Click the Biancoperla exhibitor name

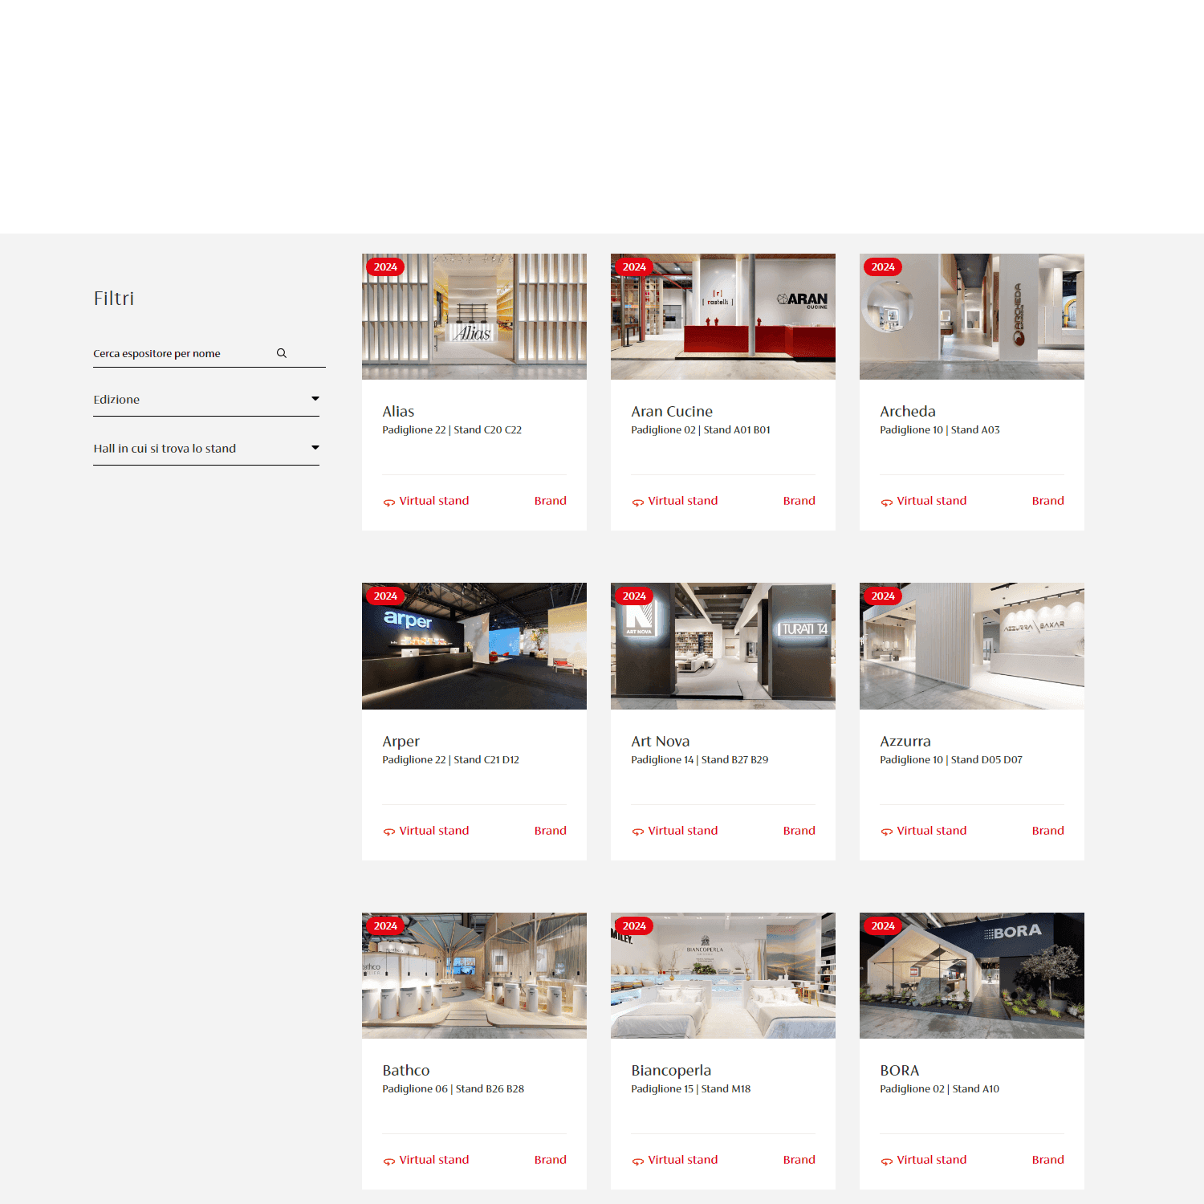(671, 1071)
